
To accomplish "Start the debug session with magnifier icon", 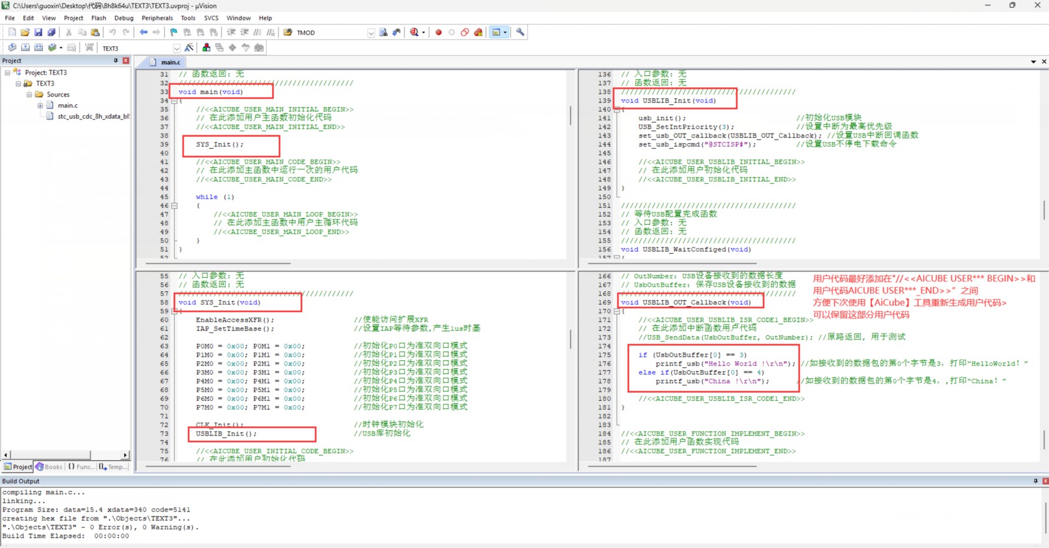I will (415, 32).
